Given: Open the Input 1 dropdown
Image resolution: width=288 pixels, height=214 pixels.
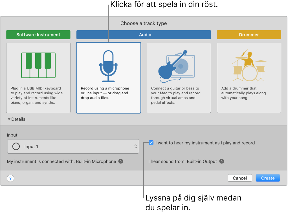Looking at the screenshot, I should click(x=73, y=146).
